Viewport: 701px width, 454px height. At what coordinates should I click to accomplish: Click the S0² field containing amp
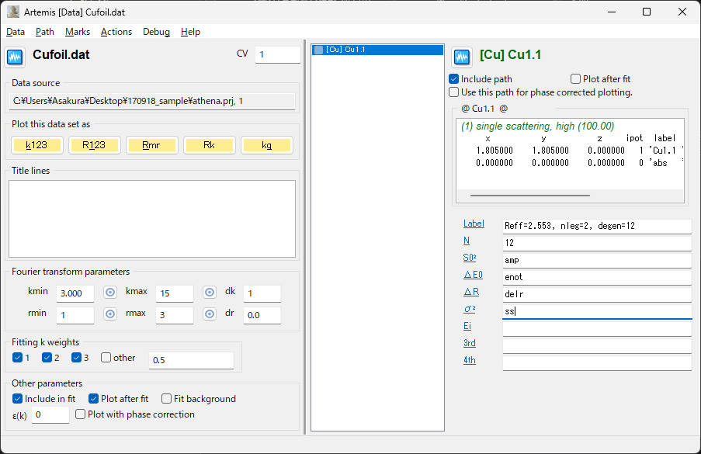coord(597,260)
